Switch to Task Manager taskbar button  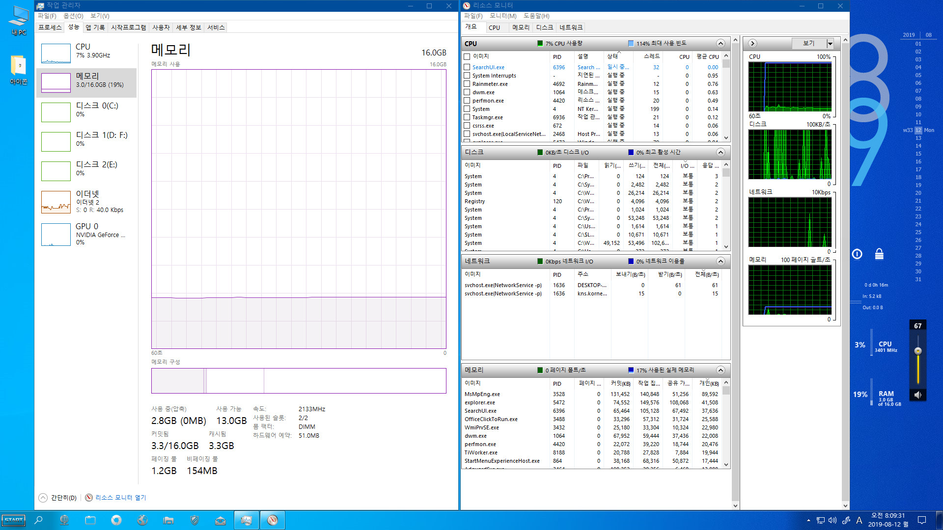click(246, 520)
